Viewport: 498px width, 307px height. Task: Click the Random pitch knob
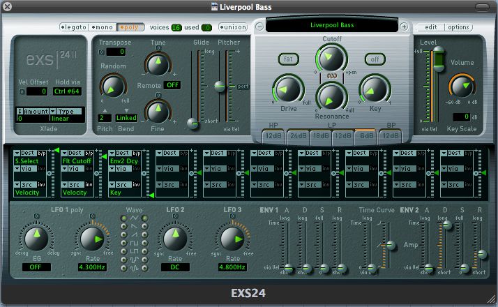[x=113, y=87]
